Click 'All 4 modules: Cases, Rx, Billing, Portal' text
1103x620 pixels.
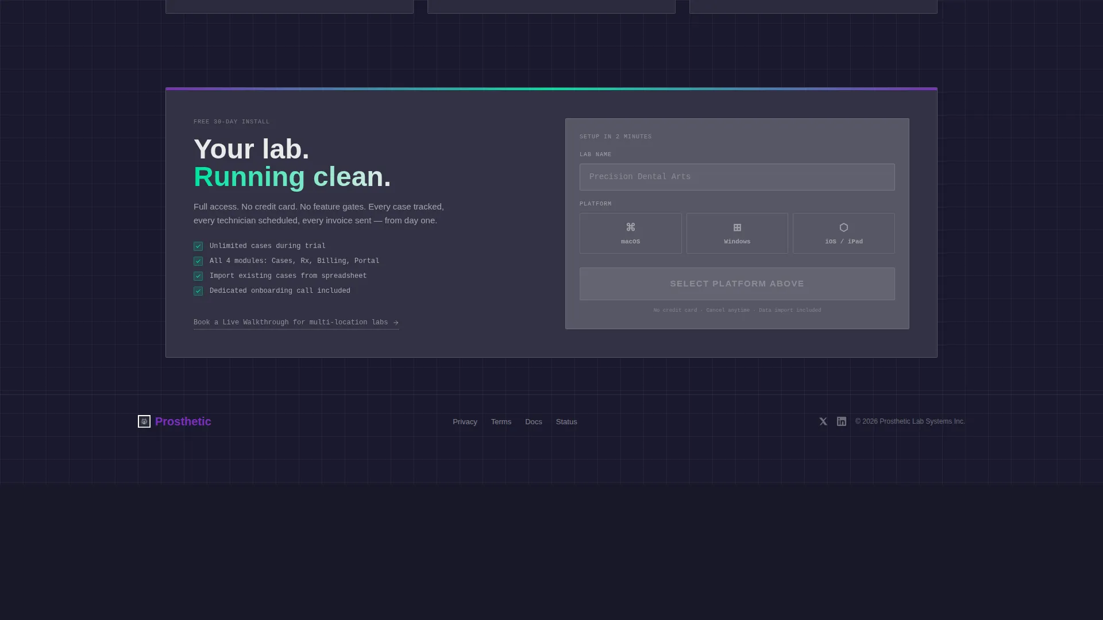tap(294, 261)
